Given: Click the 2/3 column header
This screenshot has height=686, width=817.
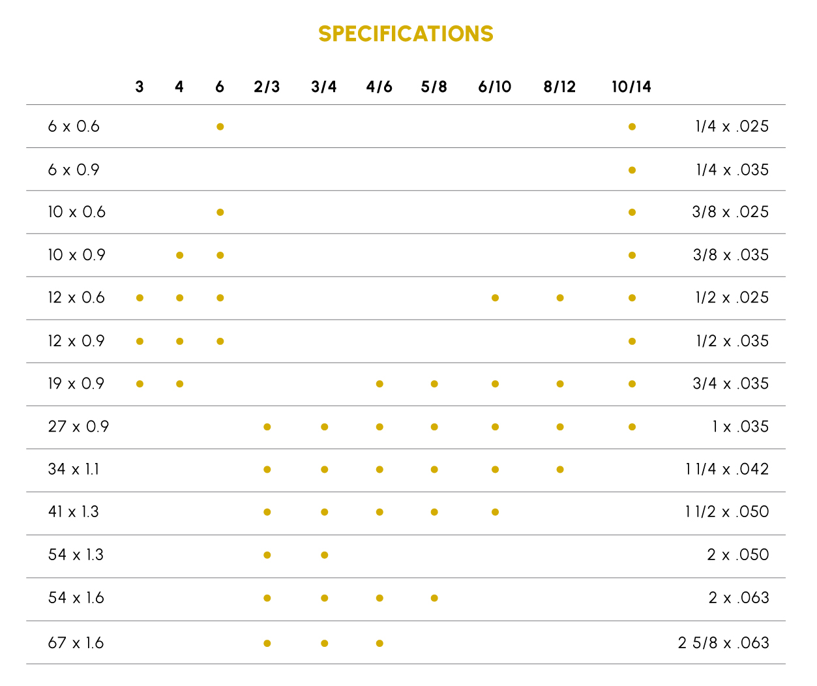Looking at the screenshot, I should pos(267,87).
